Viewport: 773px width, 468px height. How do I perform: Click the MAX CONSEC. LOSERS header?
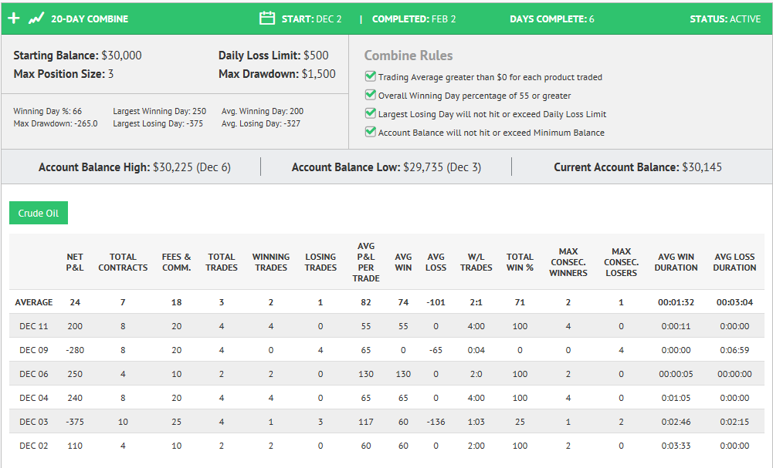(621, 262)
